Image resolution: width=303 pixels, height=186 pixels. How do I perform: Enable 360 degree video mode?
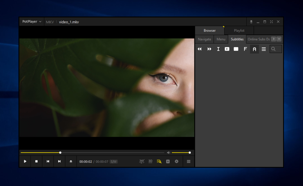142,161
